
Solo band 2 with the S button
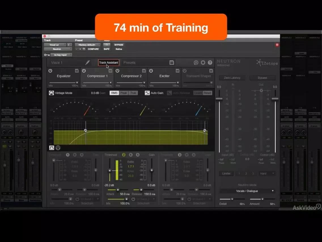point(137,155)
